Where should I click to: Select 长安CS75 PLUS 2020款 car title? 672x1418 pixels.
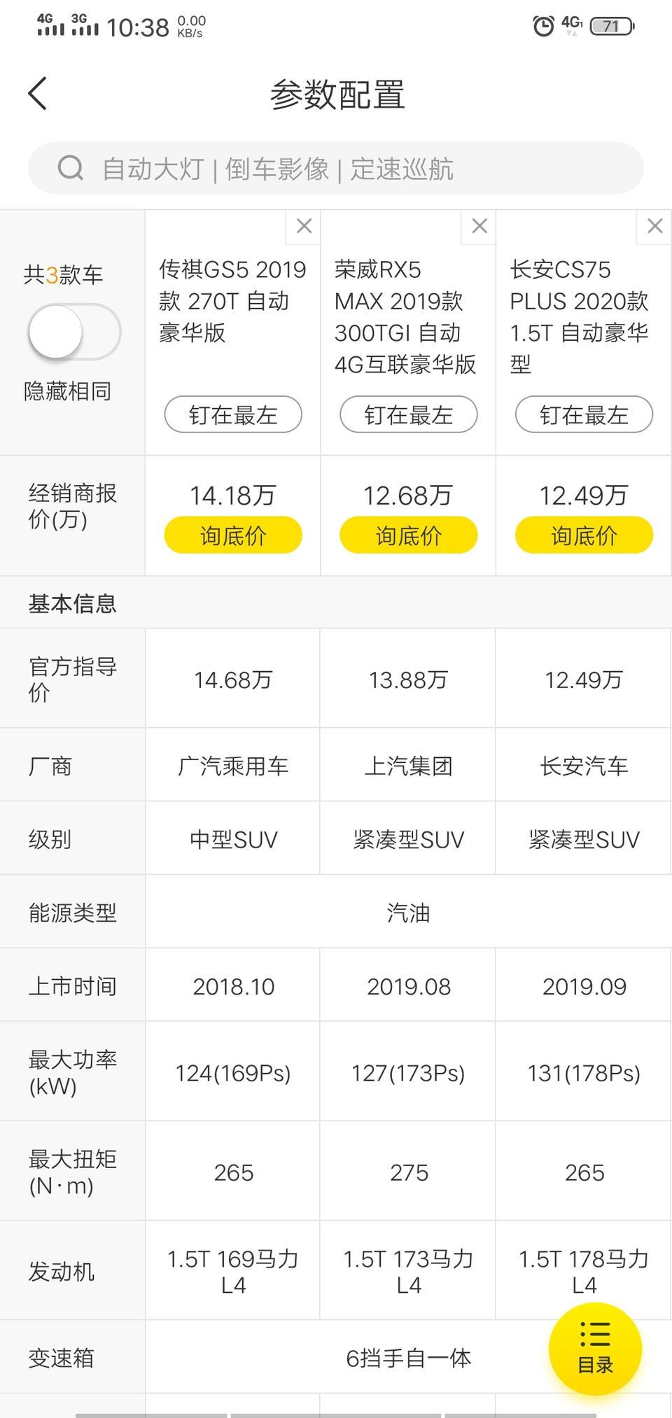pyautogui.click(x=580, y=317)
